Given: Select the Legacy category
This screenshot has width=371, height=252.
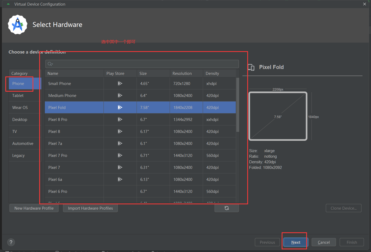Looking at the screenshot, I should click(x=25, y=155).
